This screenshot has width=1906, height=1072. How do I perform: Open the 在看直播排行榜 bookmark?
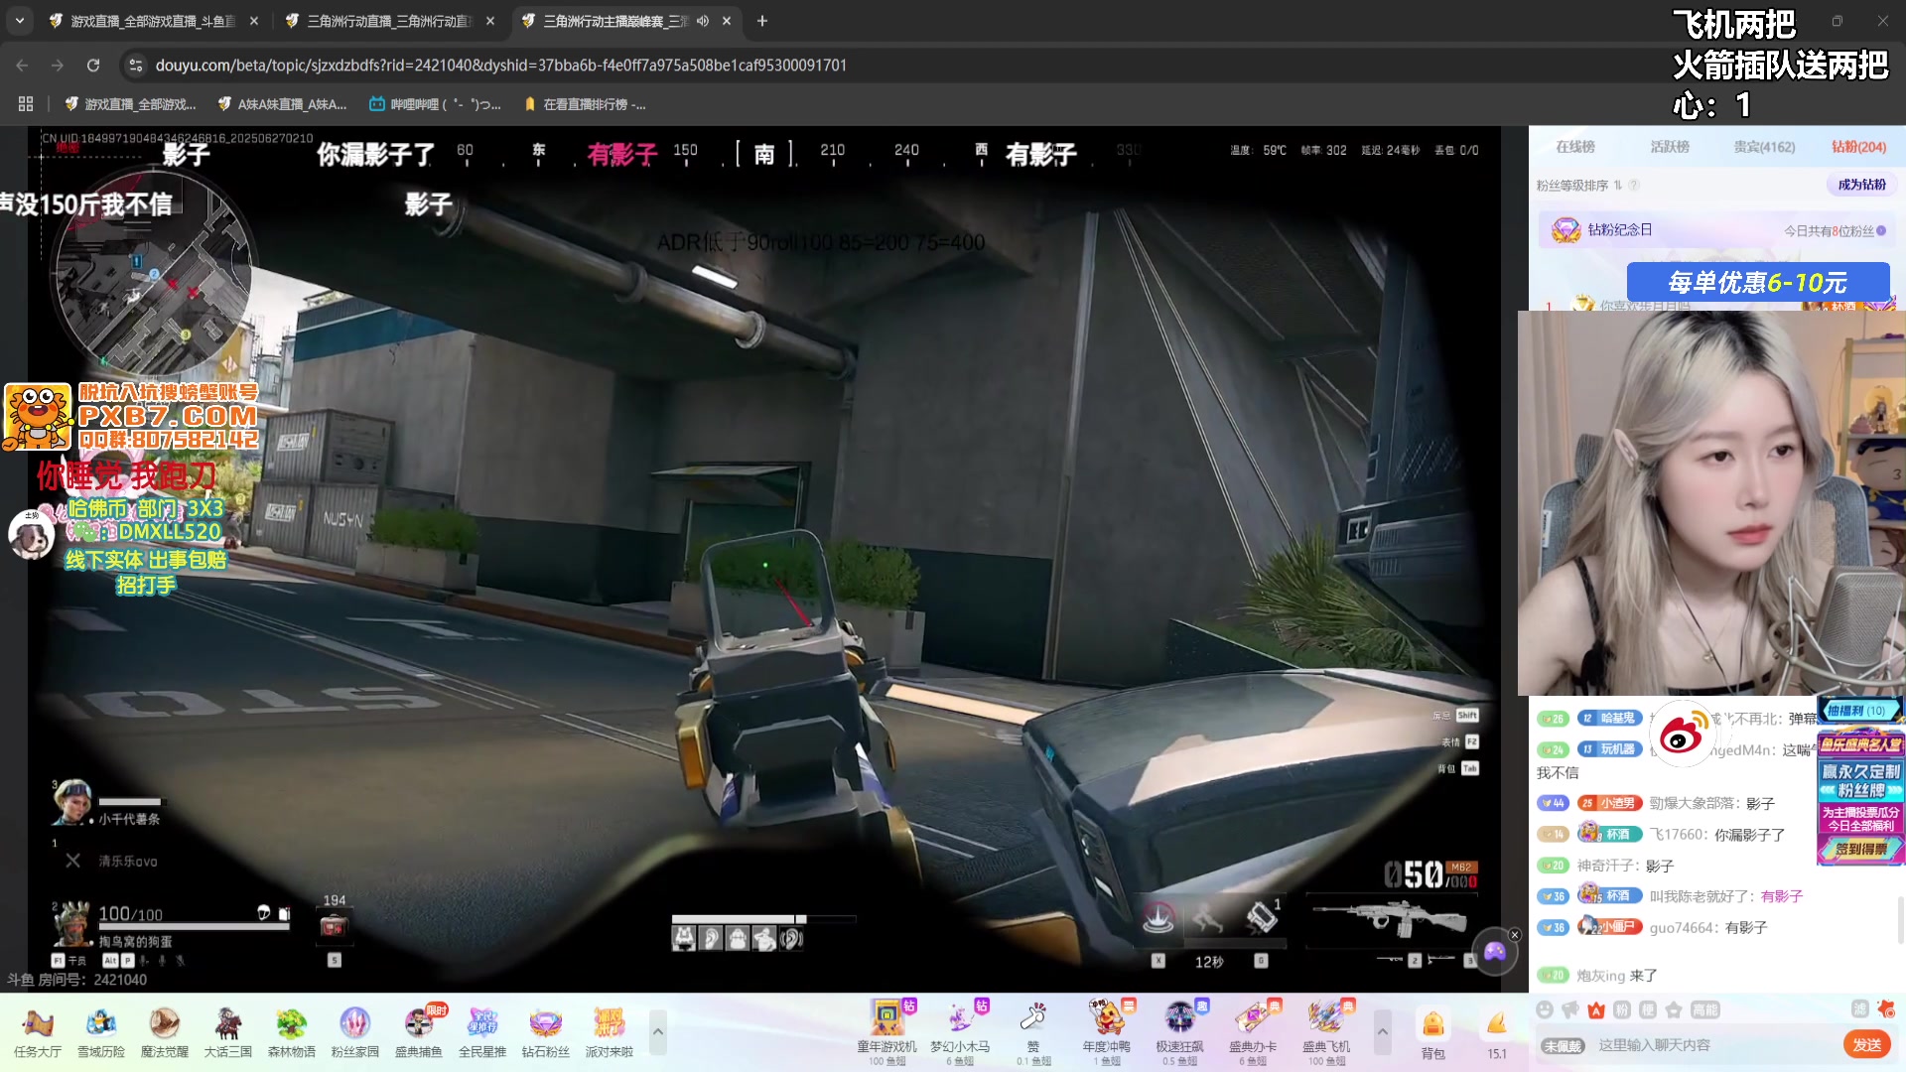coord(585,104)
